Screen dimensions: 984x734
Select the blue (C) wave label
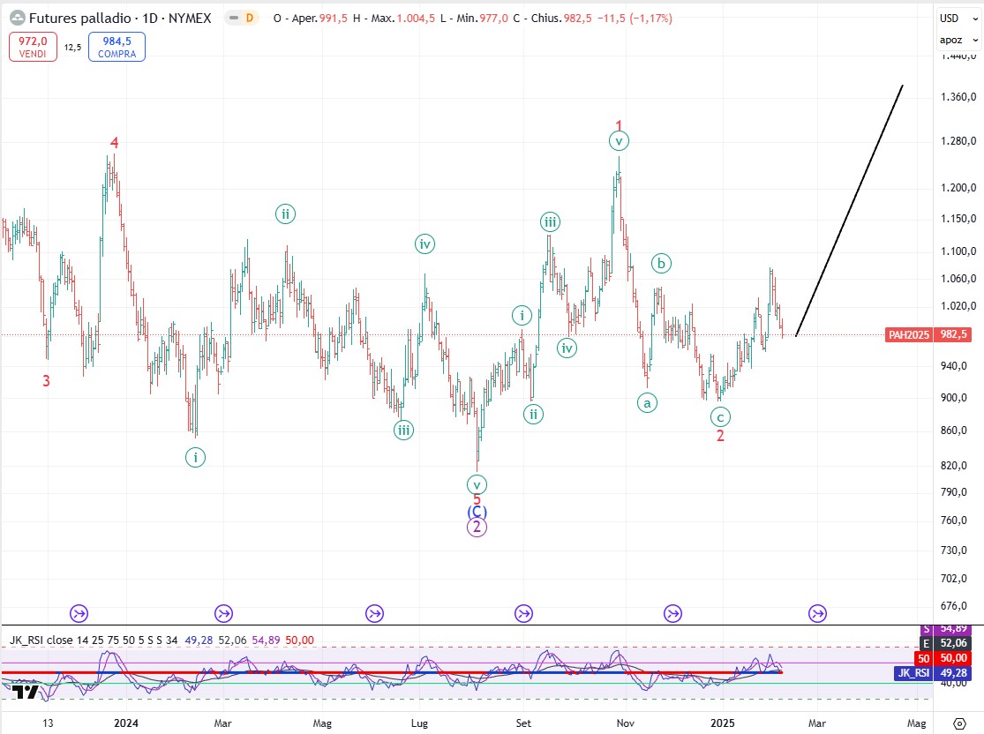tap(477, 513)
